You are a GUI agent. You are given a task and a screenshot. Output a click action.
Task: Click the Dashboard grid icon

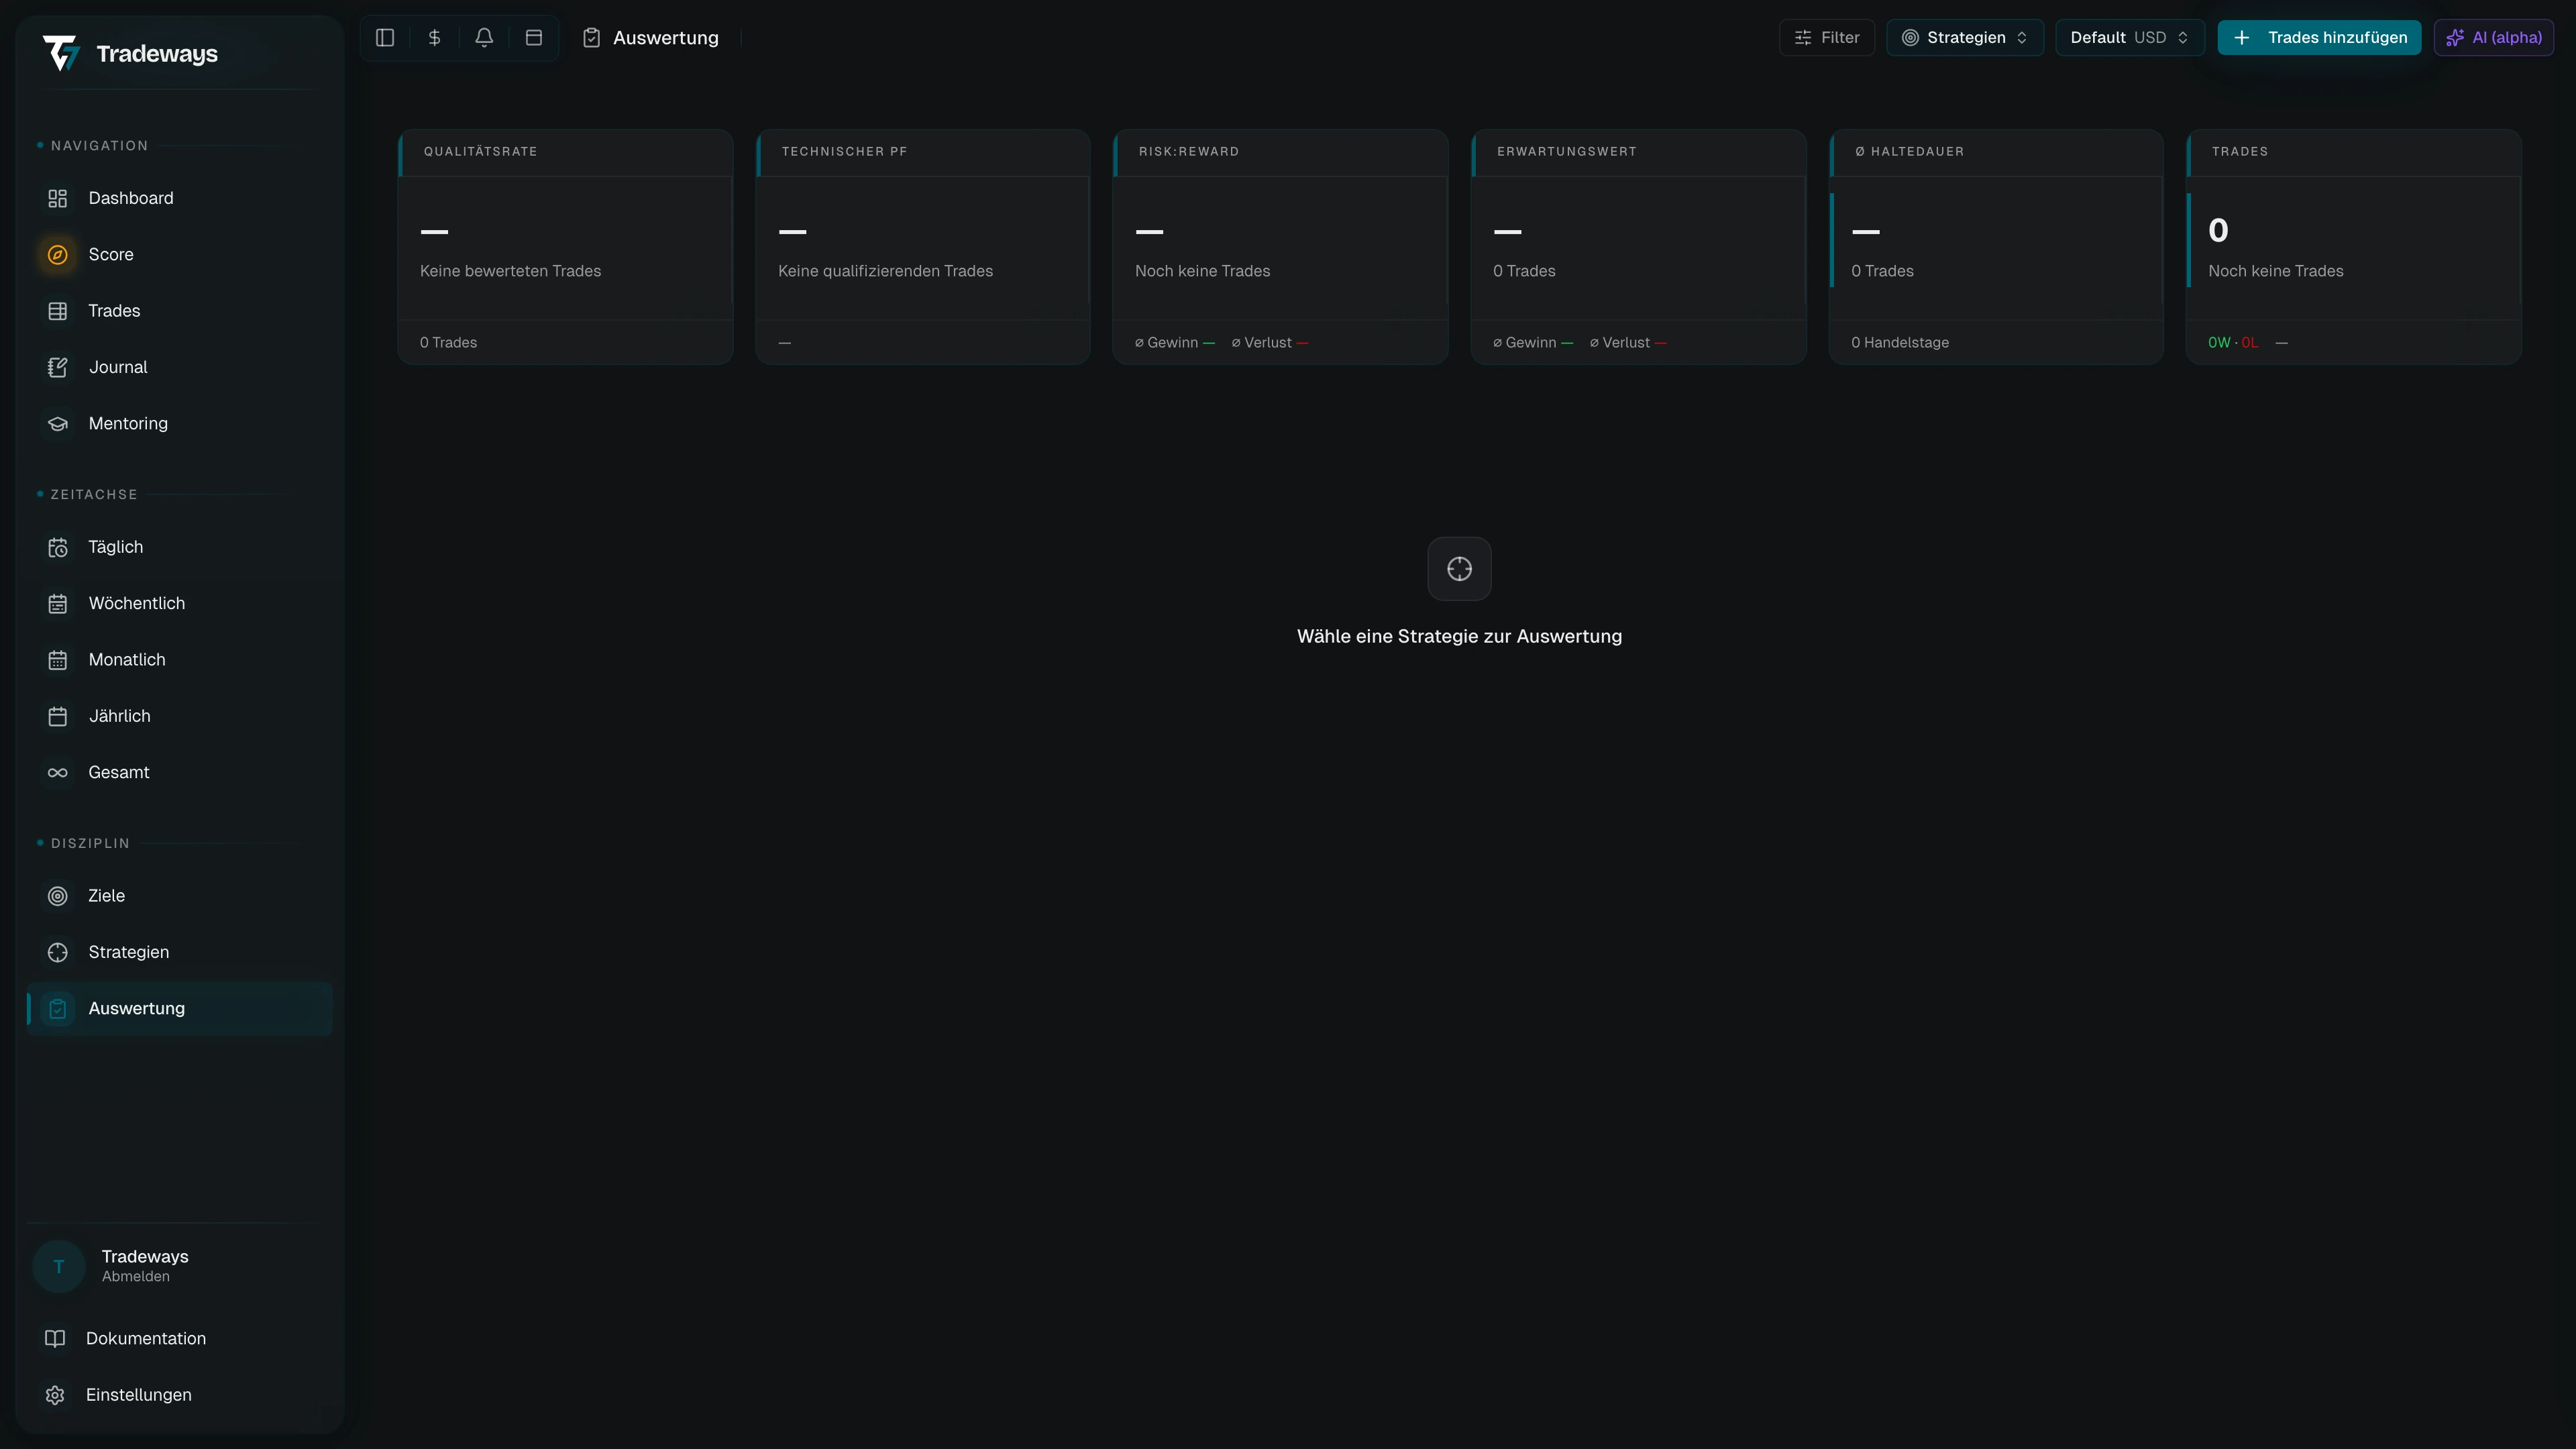click(58, 198)
